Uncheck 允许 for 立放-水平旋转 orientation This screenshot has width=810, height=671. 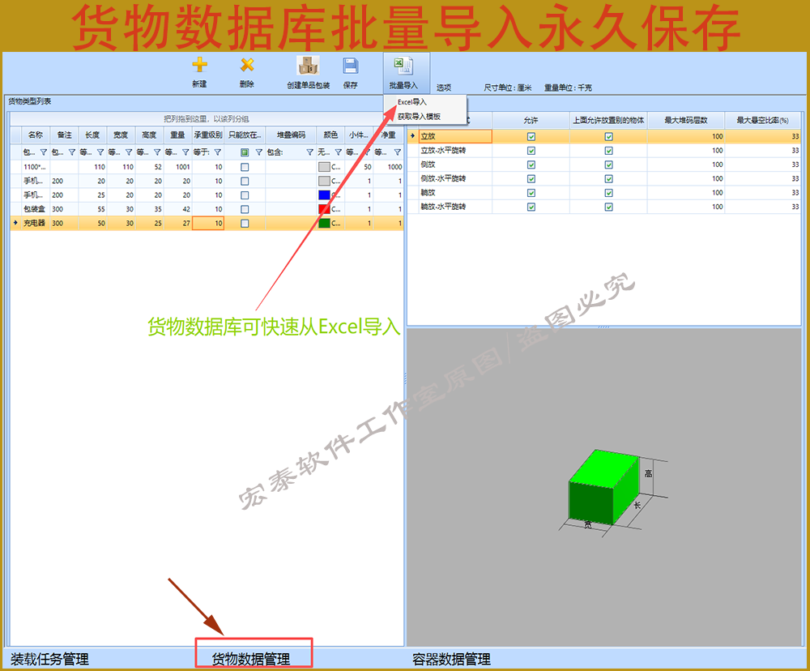(x=531, y=151)
